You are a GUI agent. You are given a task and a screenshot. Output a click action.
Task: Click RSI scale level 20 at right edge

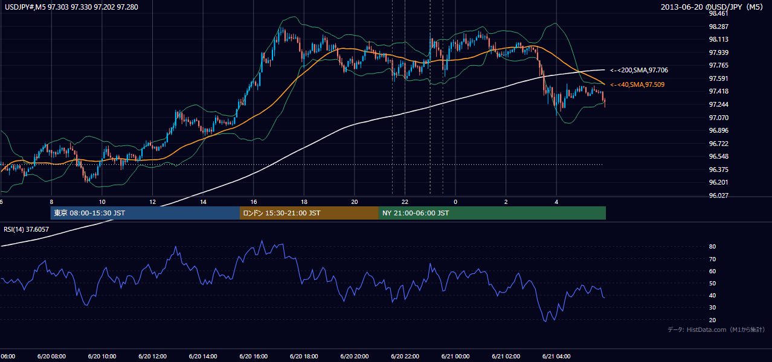click(x=712, y=320)
